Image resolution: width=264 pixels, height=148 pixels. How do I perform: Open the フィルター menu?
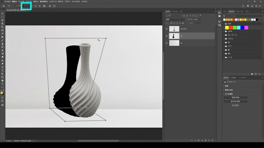(52, 1)
